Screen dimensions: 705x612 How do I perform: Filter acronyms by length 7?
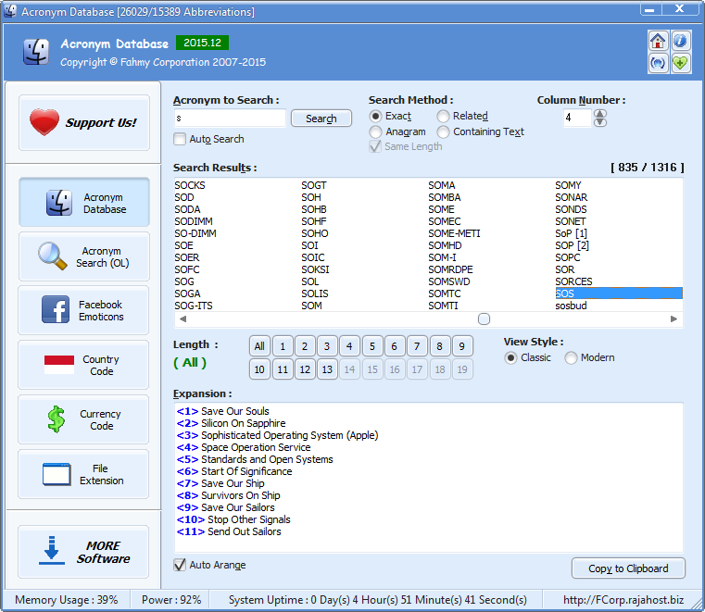(417, 346)
